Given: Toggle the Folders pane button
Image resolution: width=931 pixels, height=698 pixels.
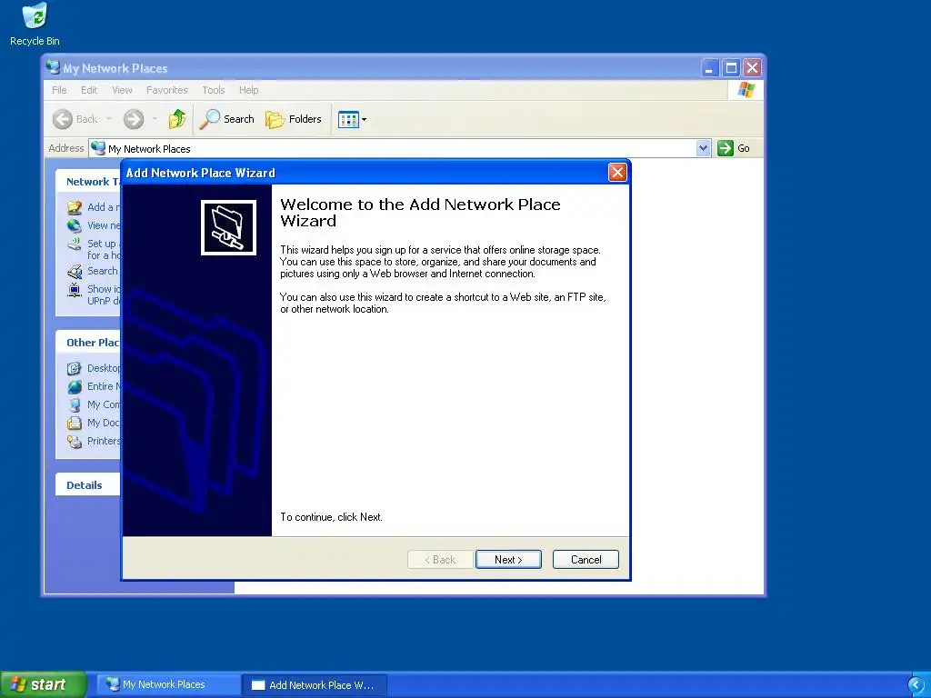Looking at the screenshot, I should 294,119.
